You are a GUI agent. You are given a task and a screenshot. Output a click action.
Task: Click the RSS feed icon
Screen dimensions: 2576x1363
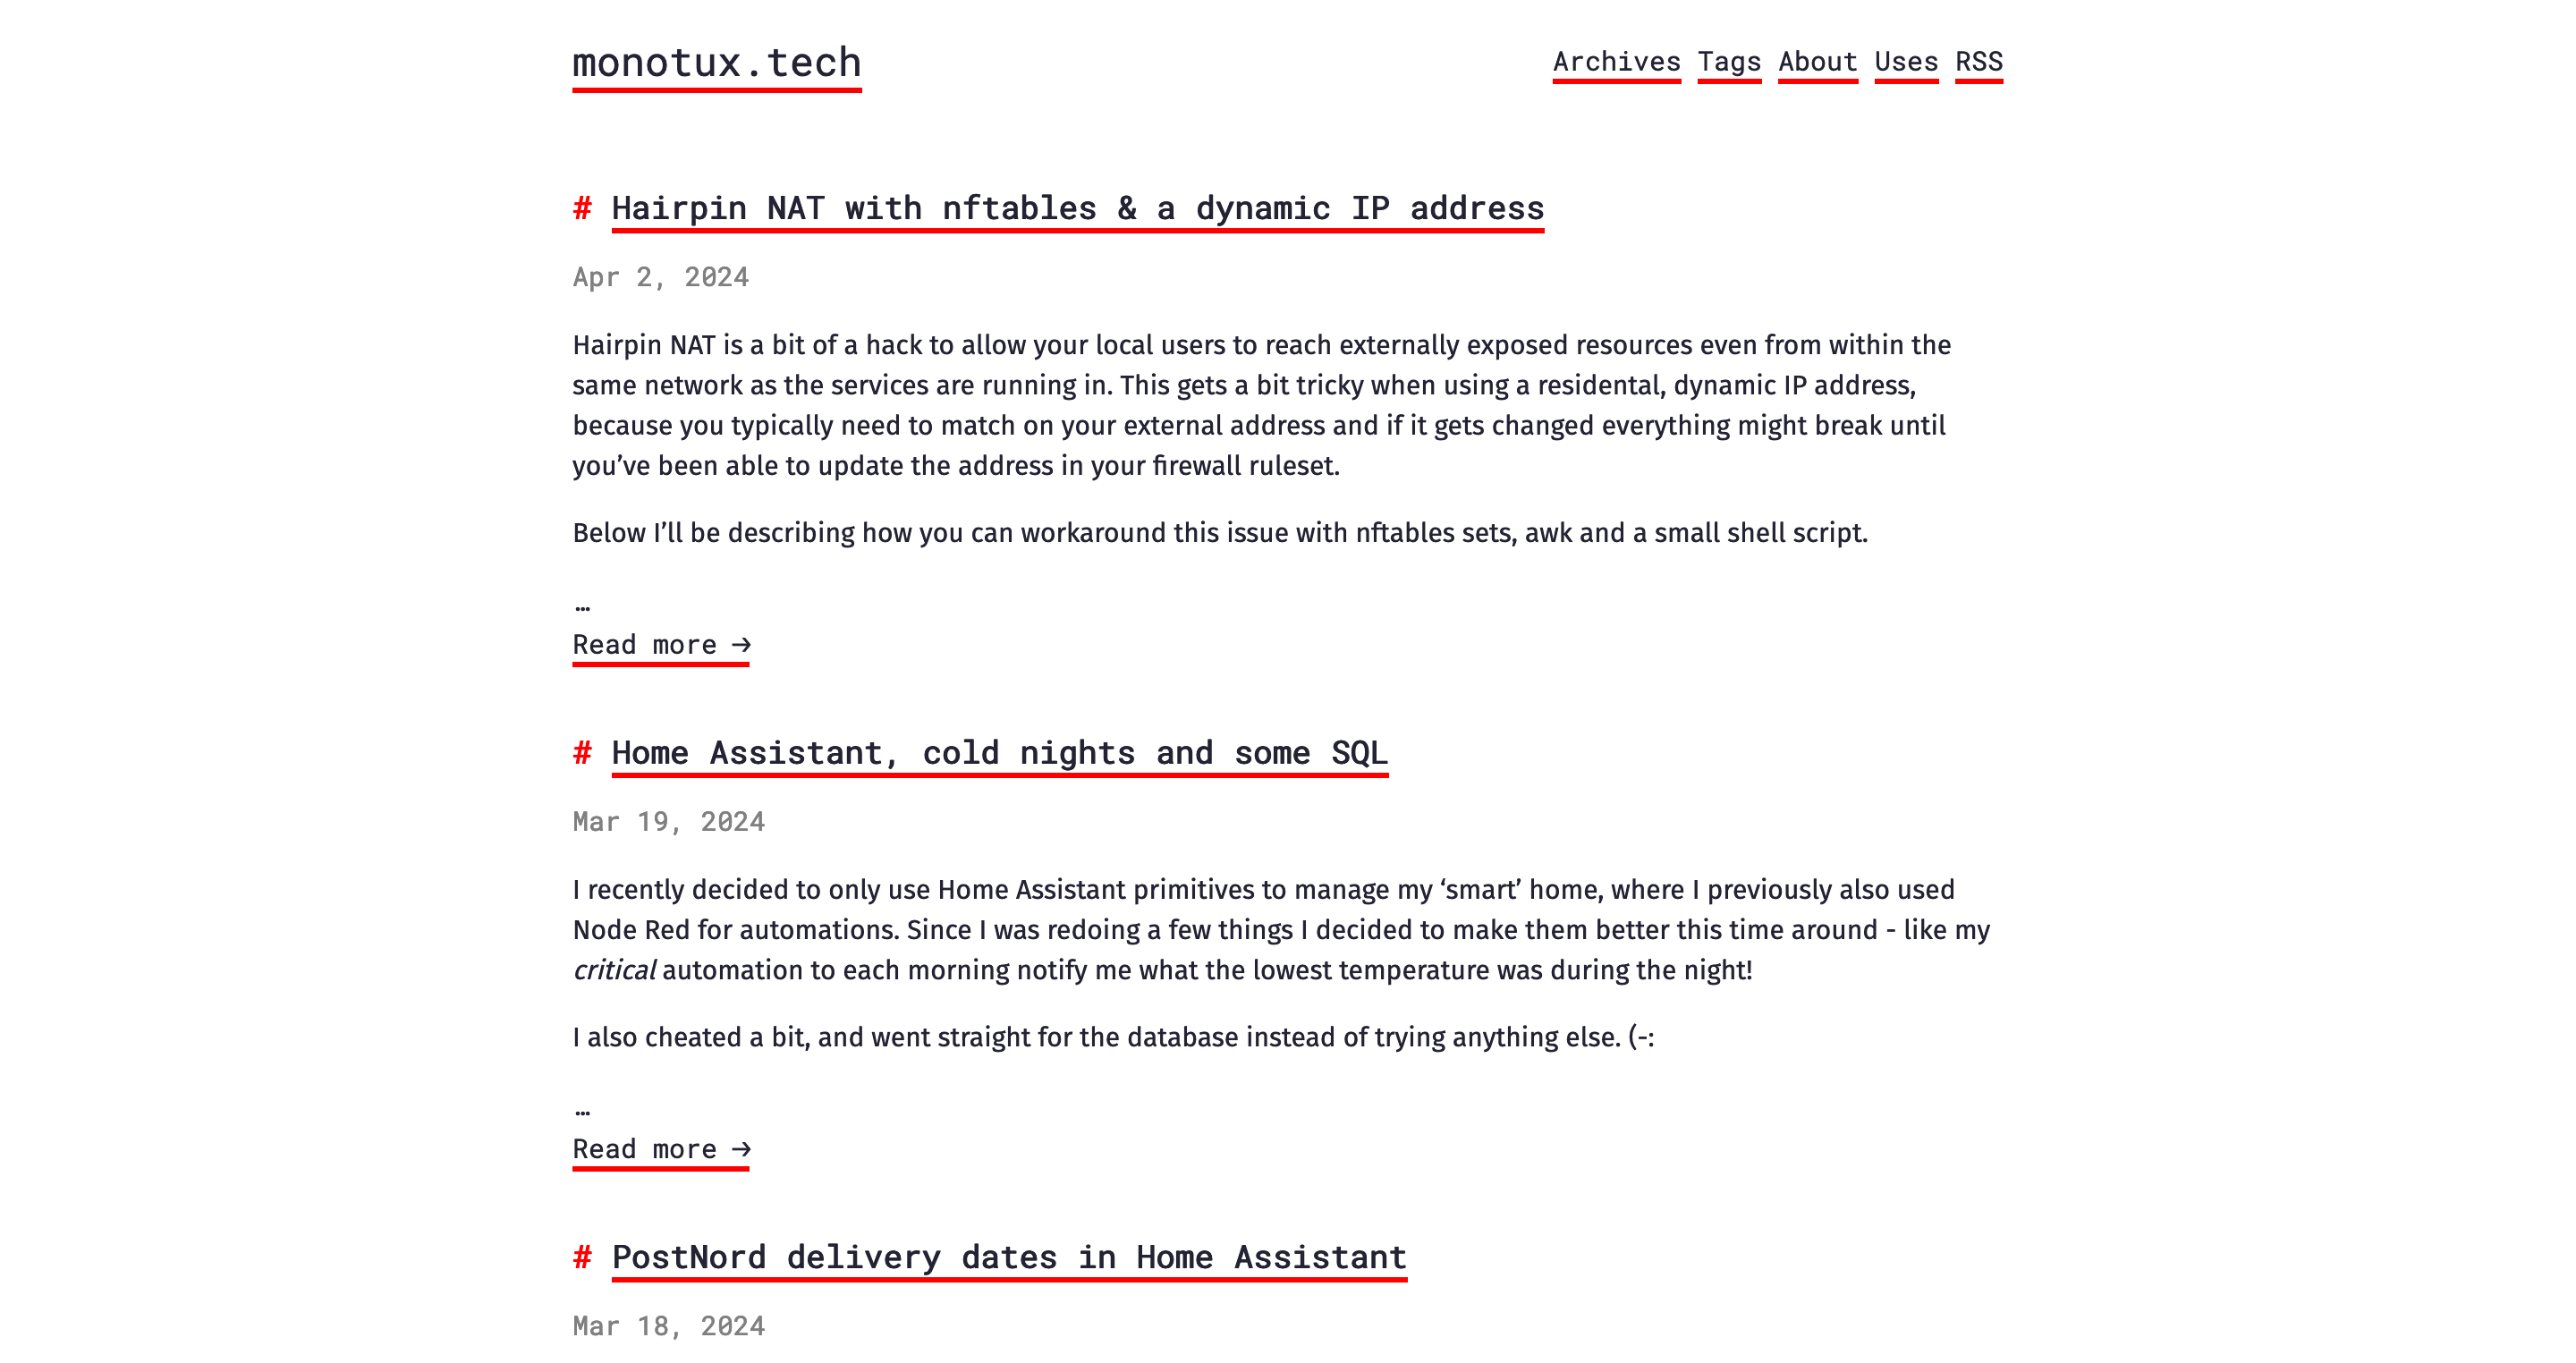coord(1979,63)
